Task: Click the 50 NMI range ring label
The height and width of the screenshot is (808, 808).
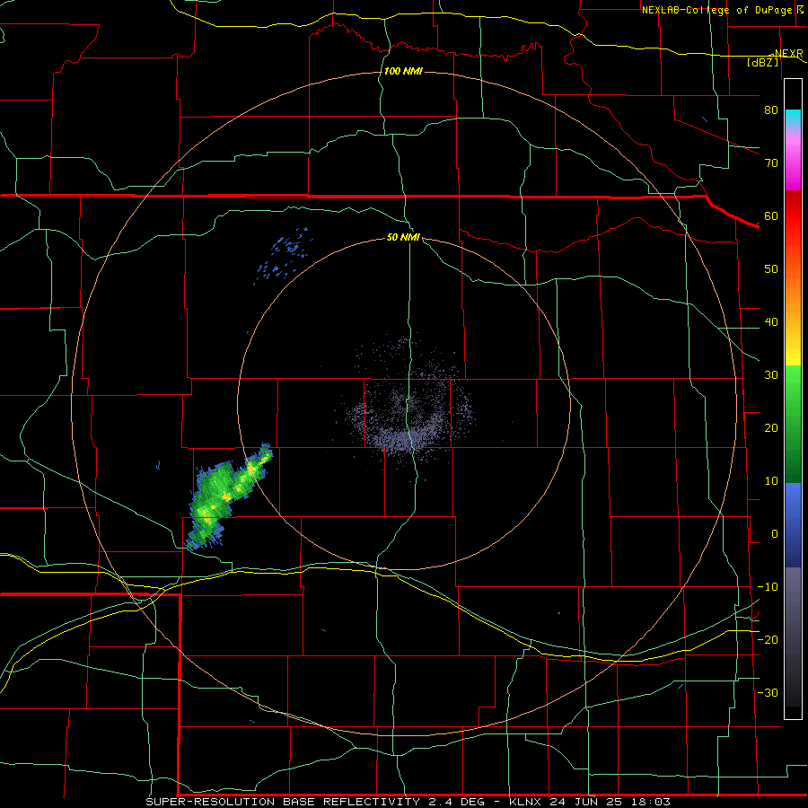Action: 403,238
